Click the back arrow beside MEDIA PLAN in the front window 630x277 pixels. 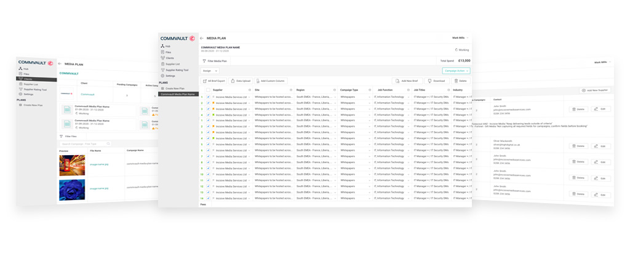click(202, 38)
